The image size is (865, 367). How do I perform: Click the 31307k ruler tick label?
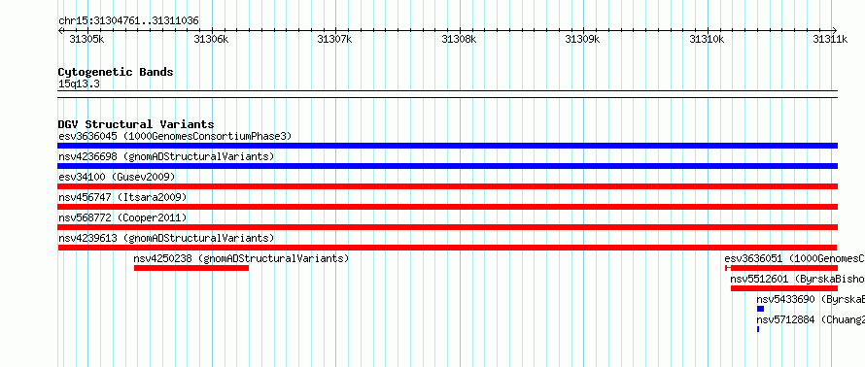334,39
